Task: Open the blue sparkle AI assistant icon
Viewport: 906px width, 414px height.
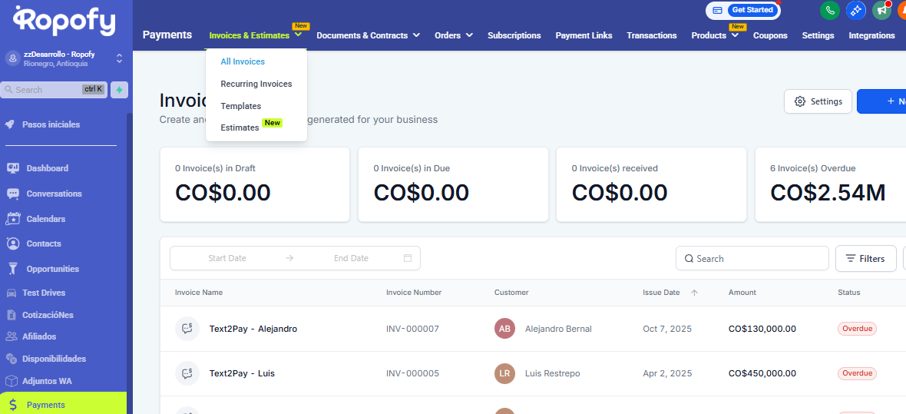Action: coord(855,10)
